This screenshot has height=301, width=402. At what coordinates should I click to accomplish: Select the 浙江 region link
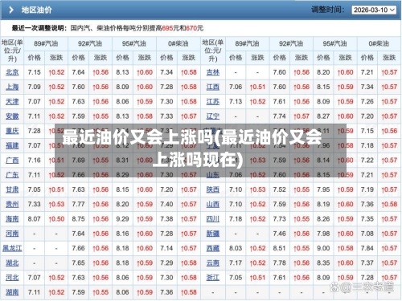(213, 278)
